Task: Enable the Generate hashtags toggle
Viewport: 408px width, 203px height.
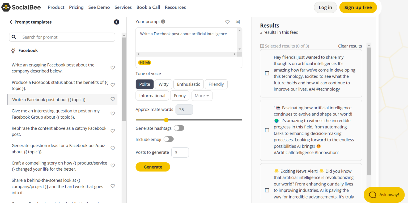Action: pos(179,128)
